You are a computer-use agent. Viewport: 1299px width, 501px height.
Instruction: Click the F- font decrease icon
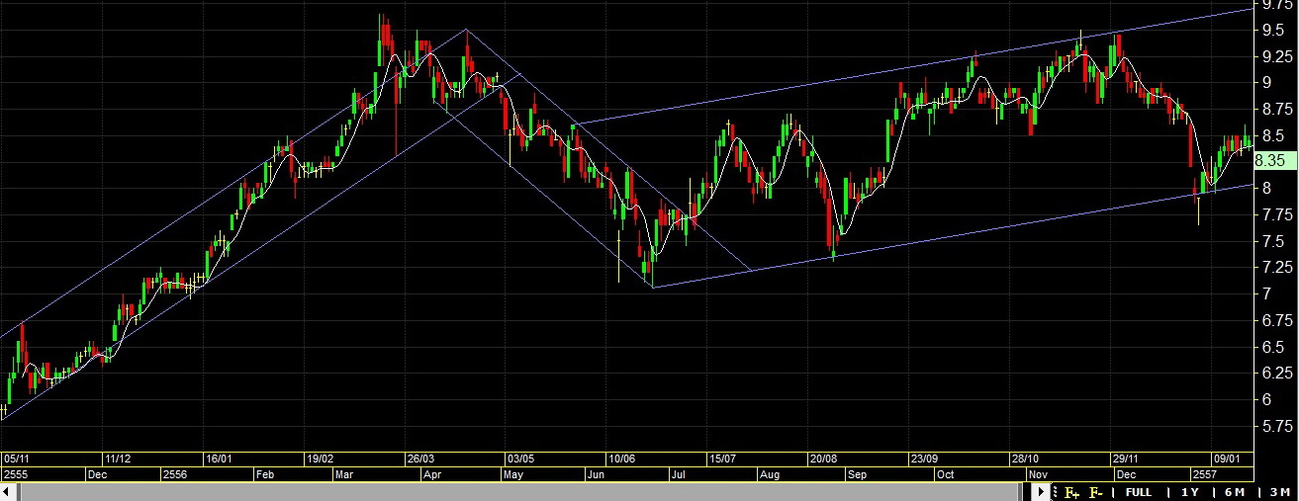[1095, 492]
